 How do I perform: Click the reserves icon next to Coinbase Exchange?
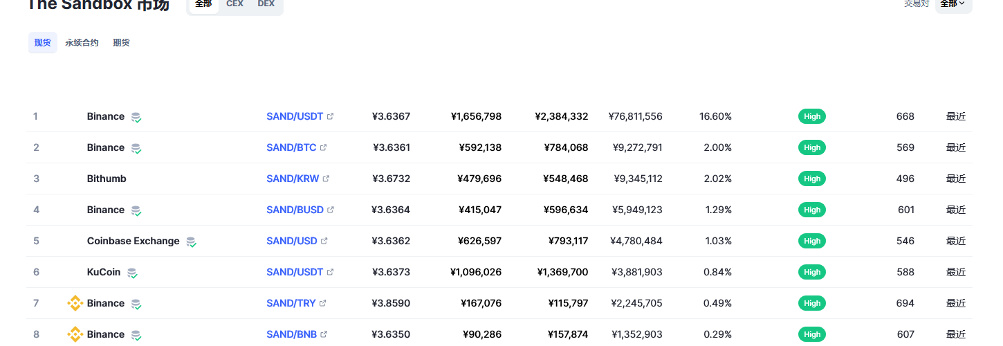coord(191,242)
